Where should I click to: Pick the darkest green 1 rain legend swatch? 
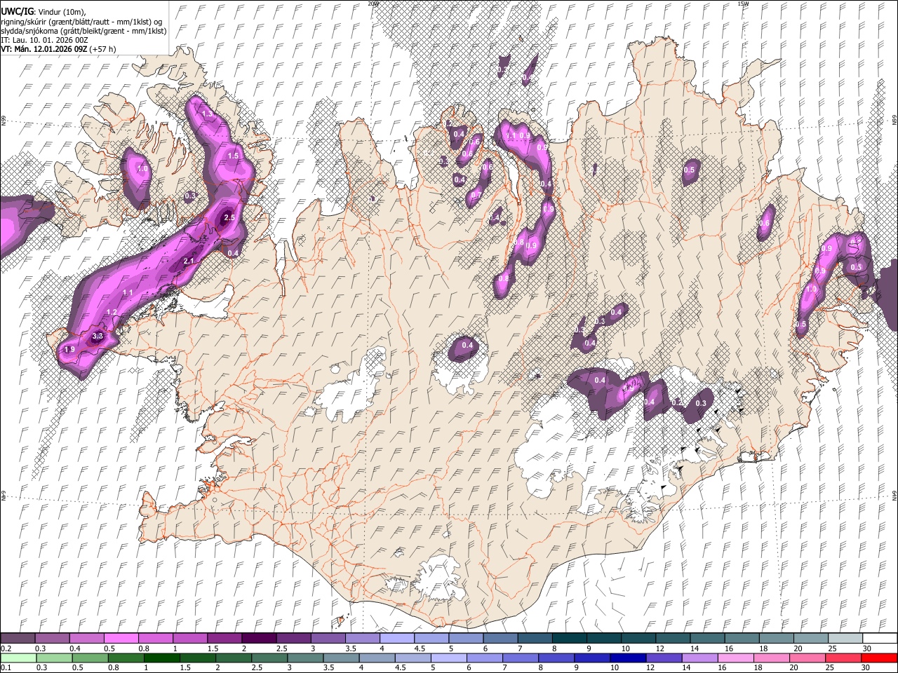click(161, 658)
